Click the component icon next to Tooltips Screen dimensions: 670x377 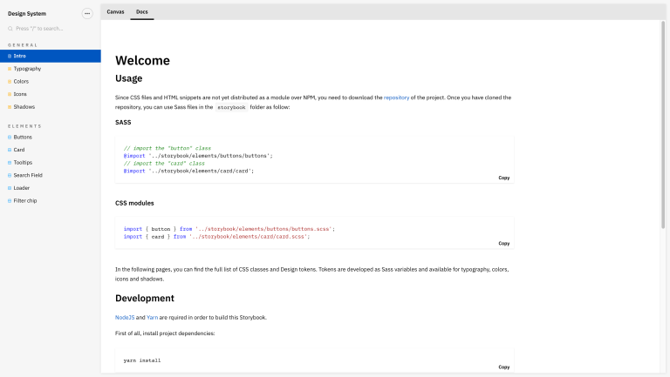point(10,162)
